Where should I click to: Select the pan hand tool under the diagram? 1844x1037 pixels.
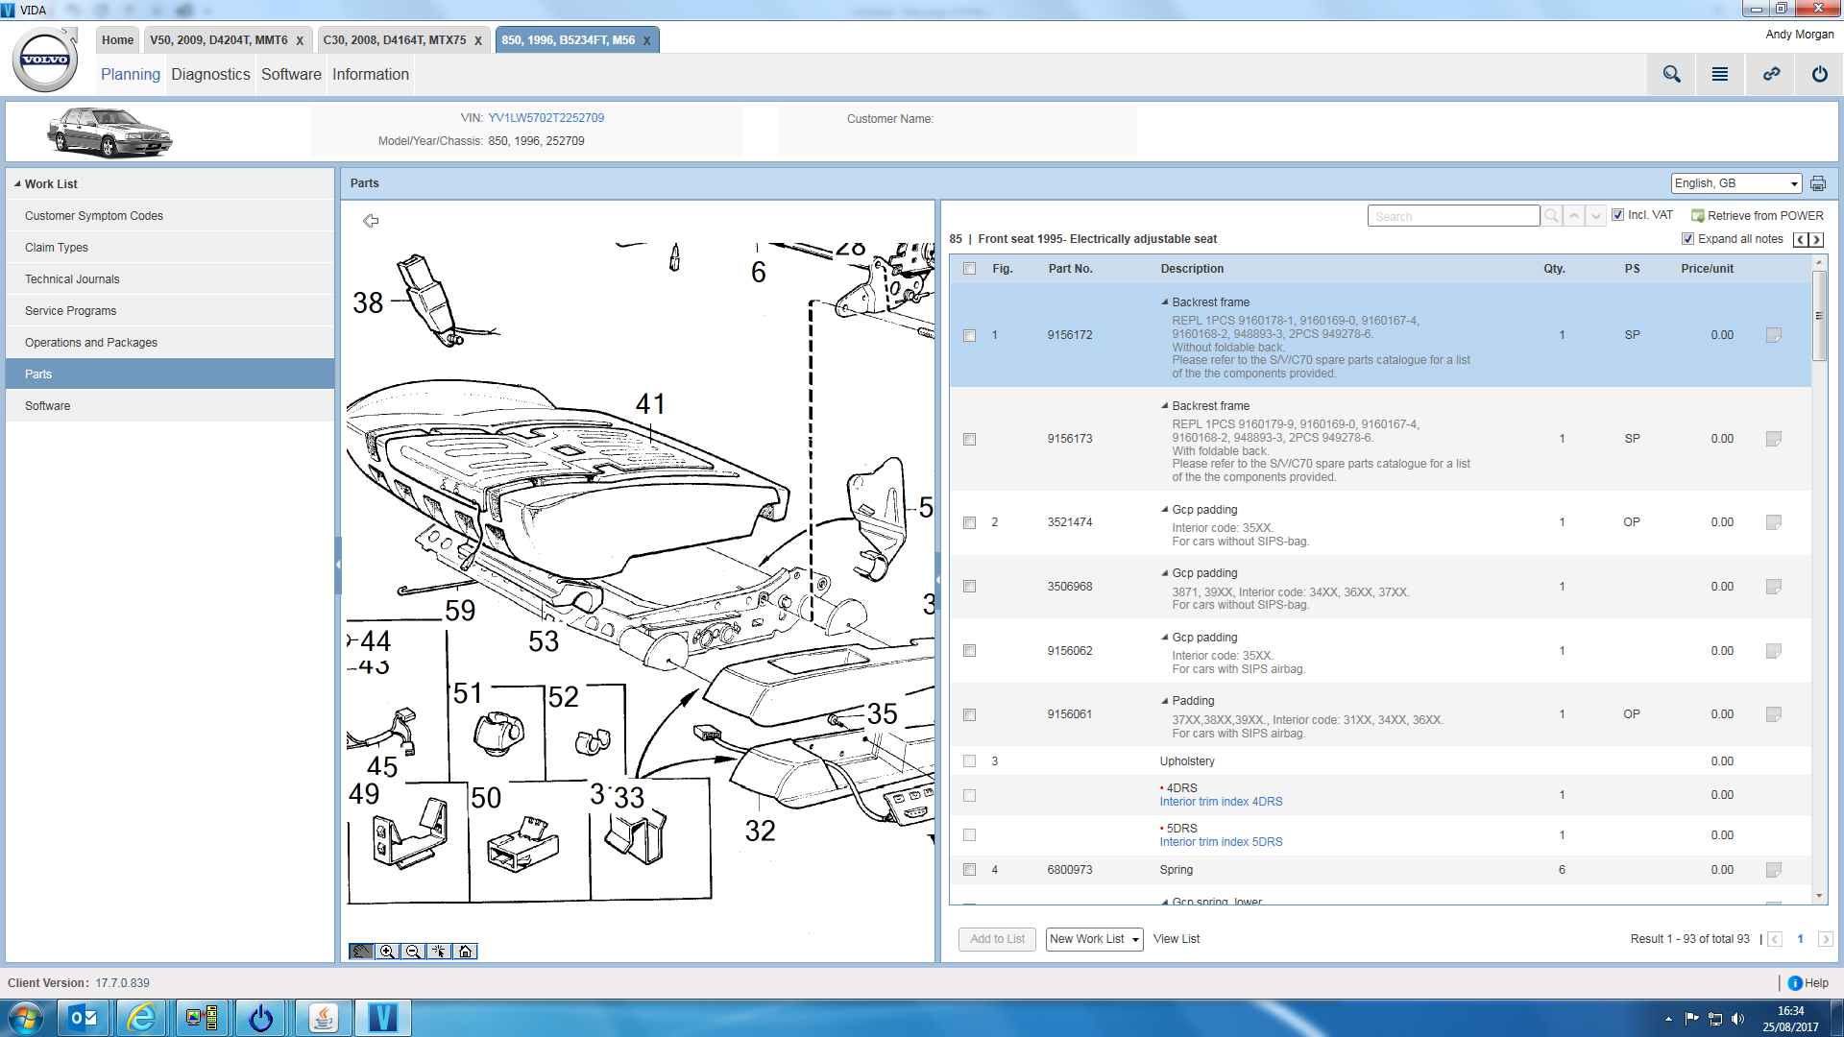tap(361, 952)
